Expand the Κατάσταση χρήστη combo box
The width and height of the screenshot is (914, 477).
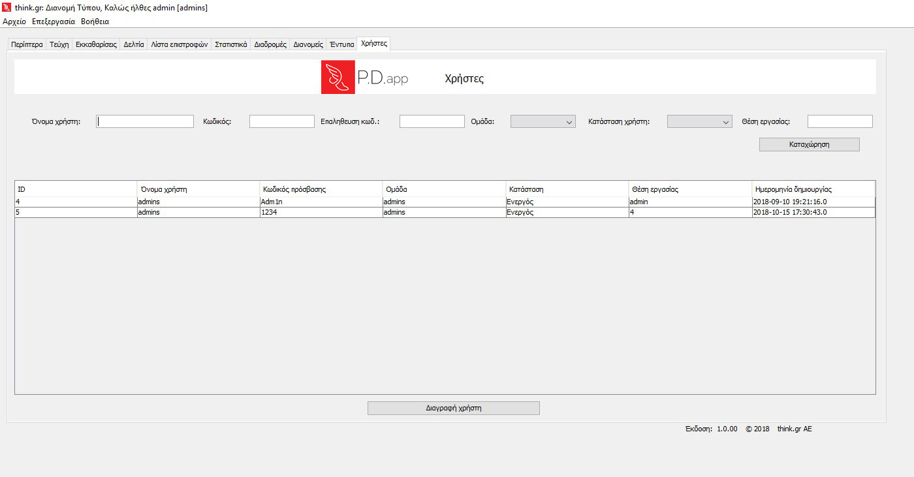click(x=699, y=121)
